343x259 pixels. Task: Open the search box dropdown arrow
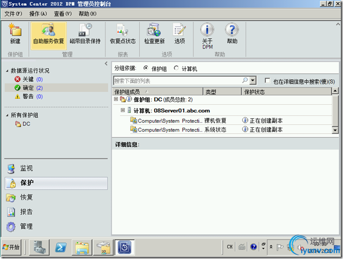[253, 80]
